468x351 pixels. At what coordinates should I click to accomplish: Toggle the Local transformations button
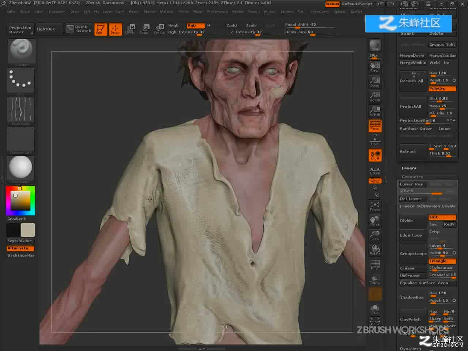point(375,155)
